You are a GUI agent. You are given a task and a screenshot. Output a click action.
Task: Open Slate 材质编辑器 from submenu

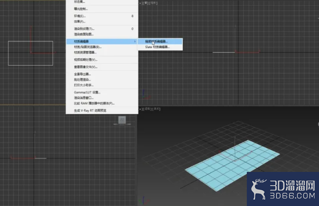click(x=160, y=47)
